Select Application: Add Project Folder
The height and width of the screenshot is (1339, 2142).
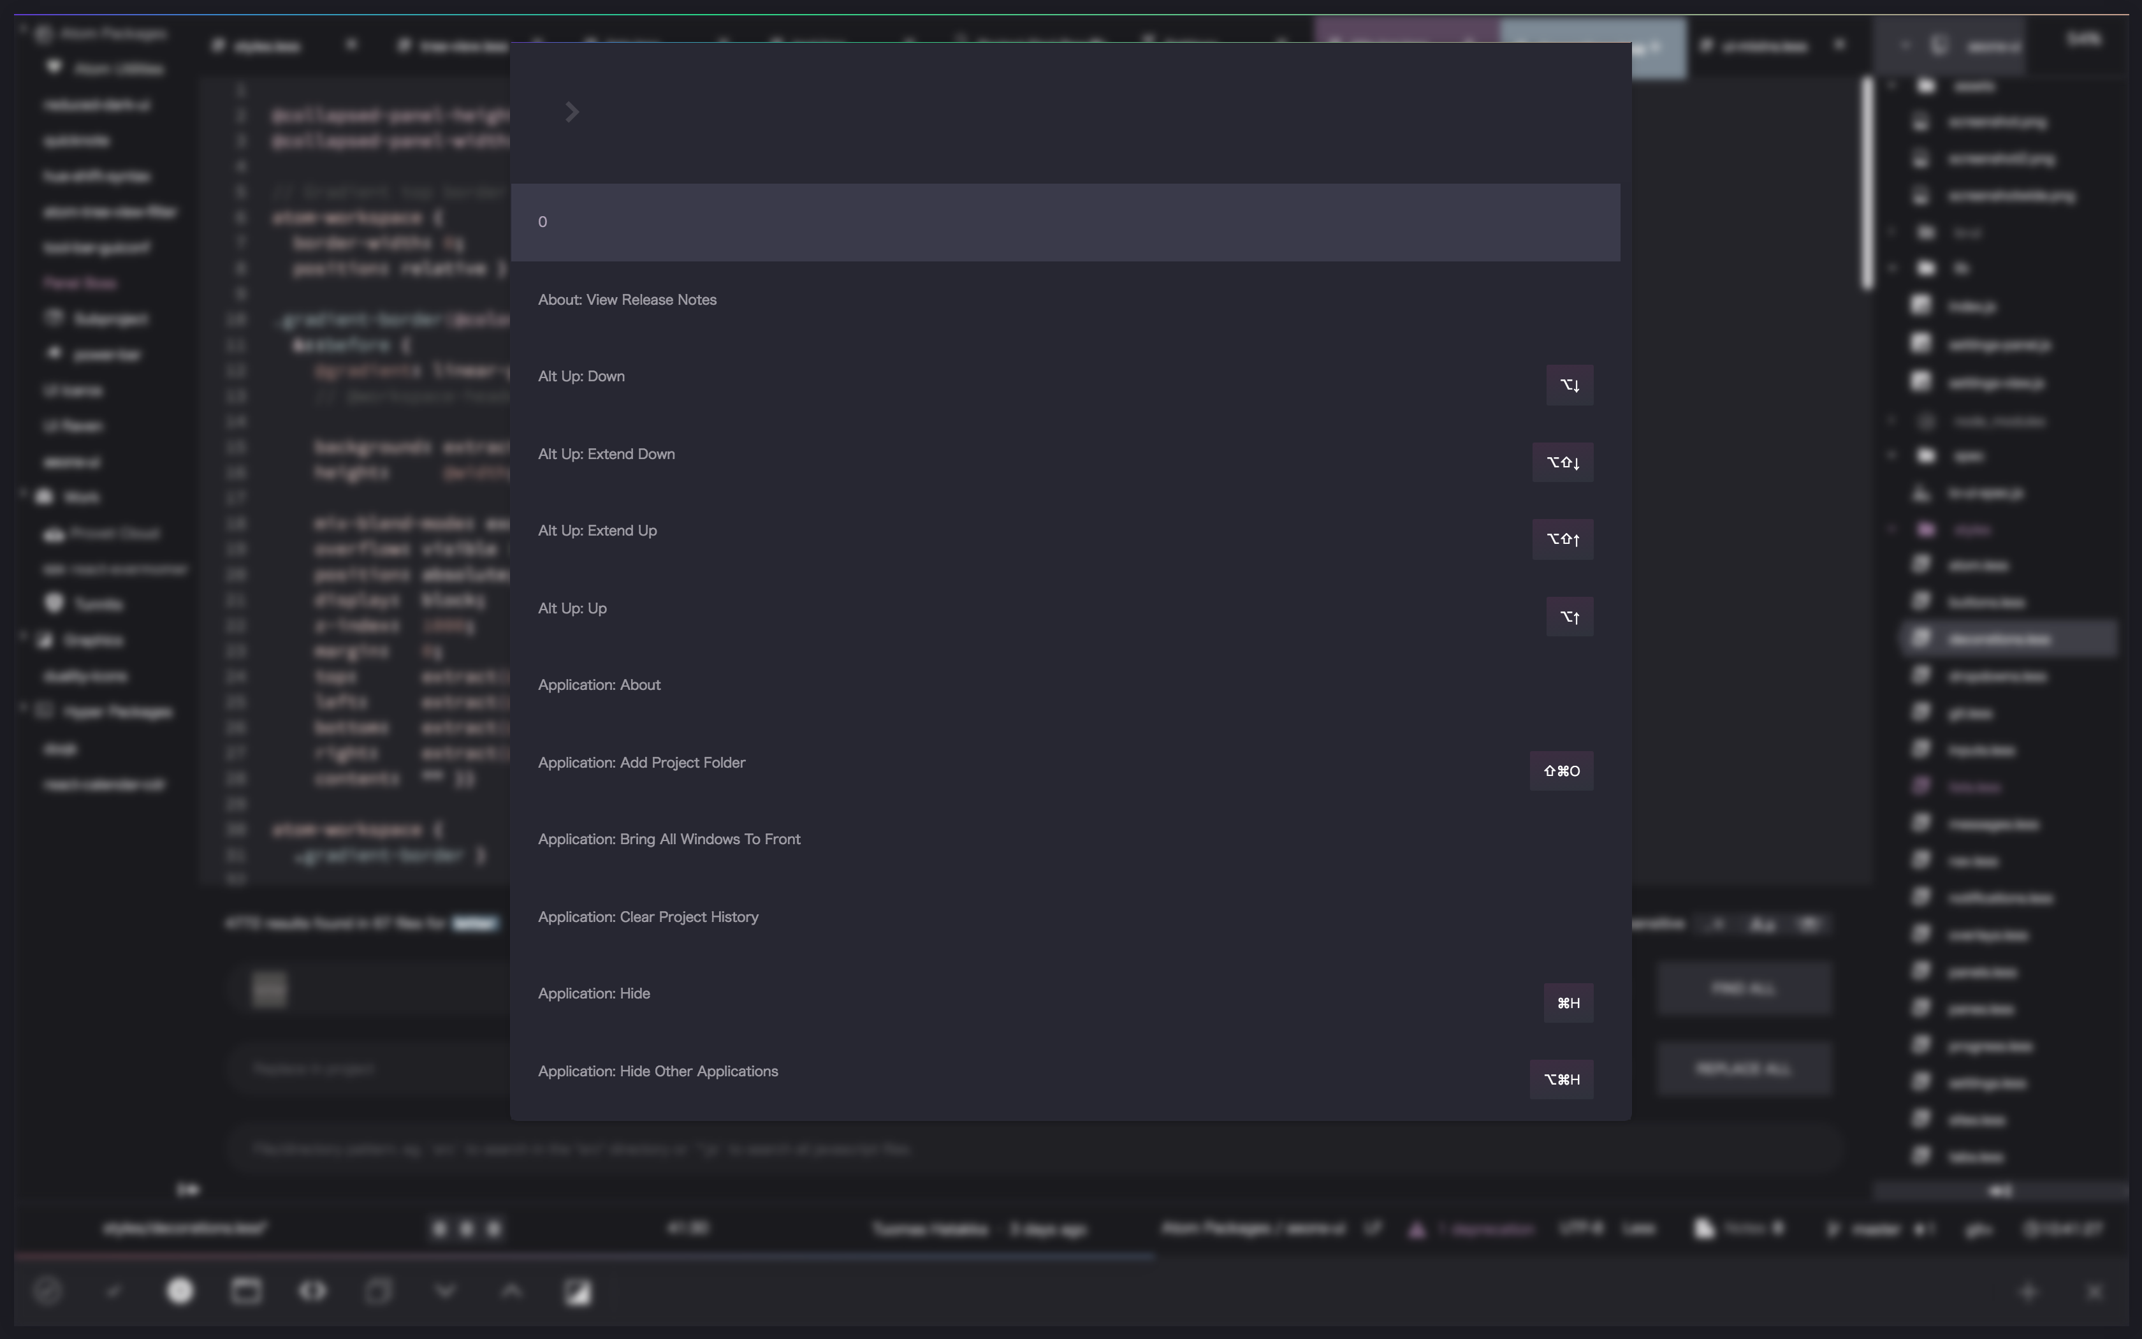coord(642,763)
